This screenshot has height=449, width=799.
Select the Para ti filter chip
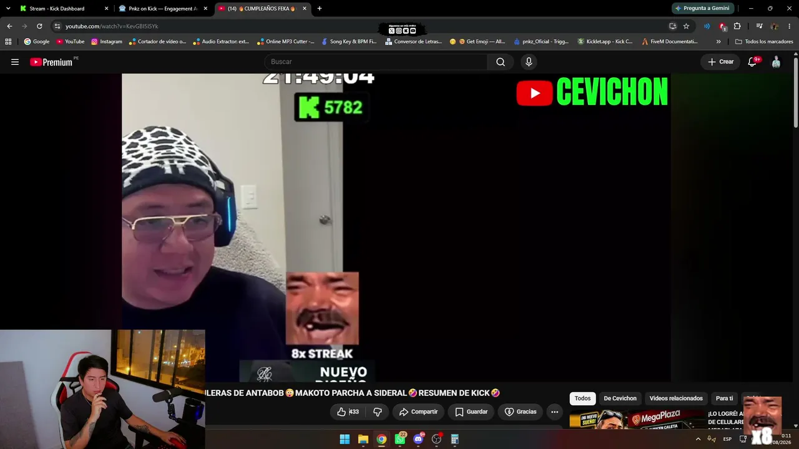[x=724, y=398]
